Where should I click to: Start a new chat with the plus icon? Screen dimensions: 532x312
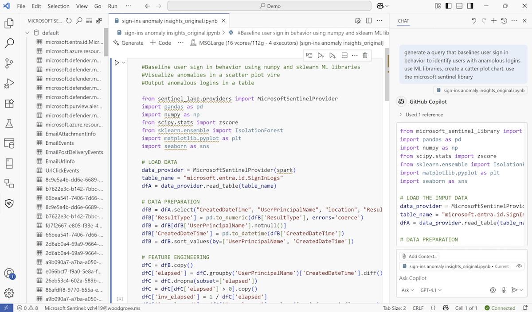[x=493, y=21]
